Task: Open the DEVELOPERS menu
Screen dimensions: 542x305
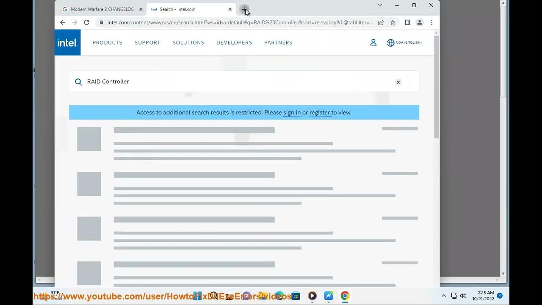Action: click(234, 42)
